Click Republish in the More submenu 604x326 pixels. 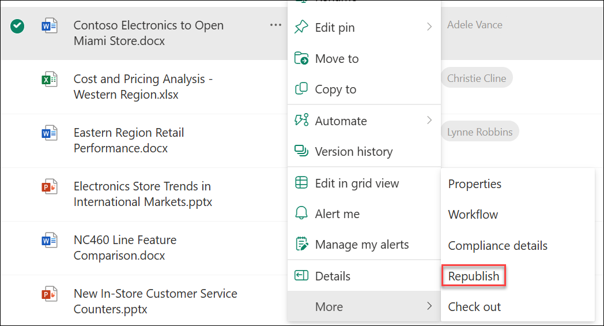474,276
